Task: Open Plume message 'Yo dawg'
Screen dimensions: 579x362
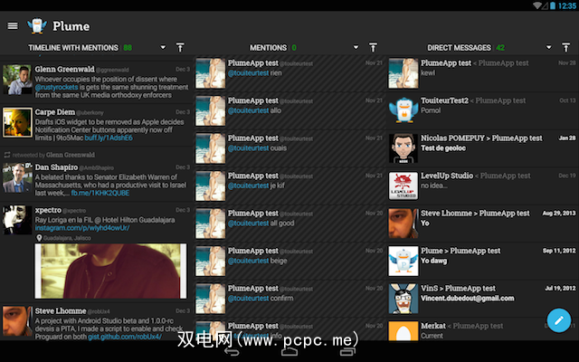Action: (482, 261)
